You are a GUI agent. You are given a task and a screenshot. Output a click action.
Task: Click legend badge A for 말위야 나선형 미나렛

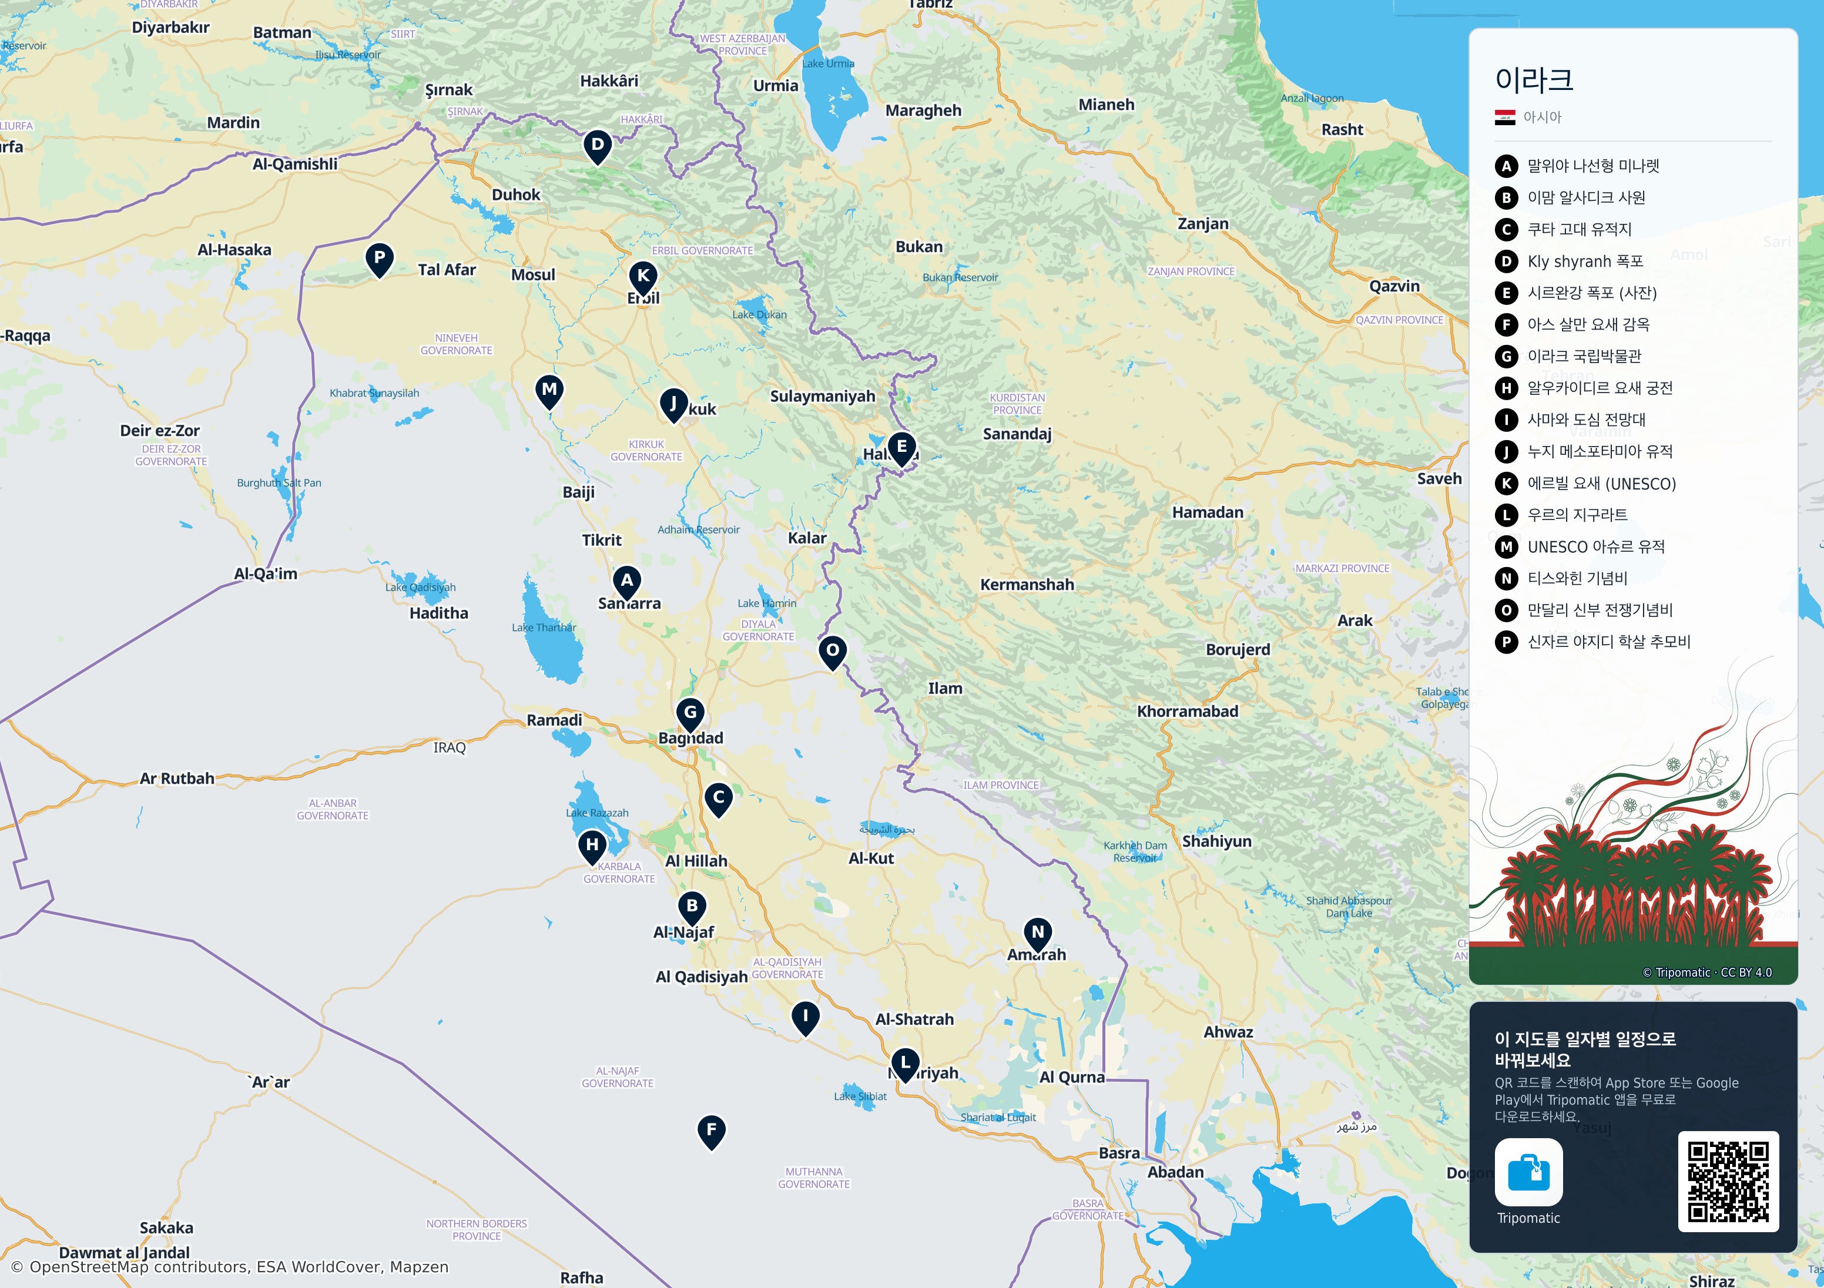point(1506,166)
